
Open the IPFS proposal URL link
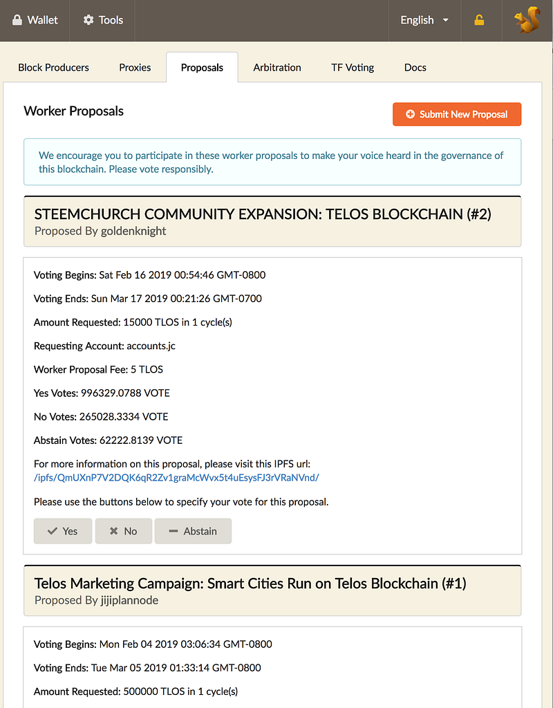click(176, 478)
